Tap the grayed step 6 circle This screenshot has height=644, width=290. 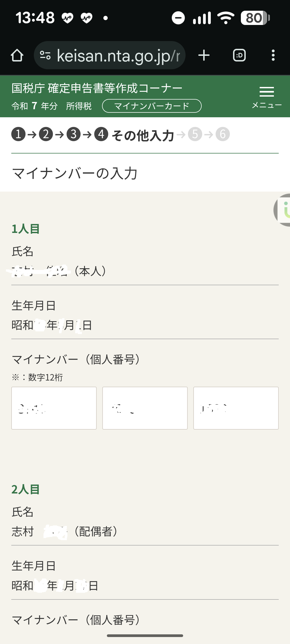pyautogui.click(x=223, y=134)
